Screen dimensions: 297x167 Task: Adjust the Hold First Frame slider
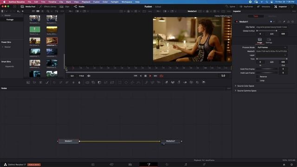(267, 69)
